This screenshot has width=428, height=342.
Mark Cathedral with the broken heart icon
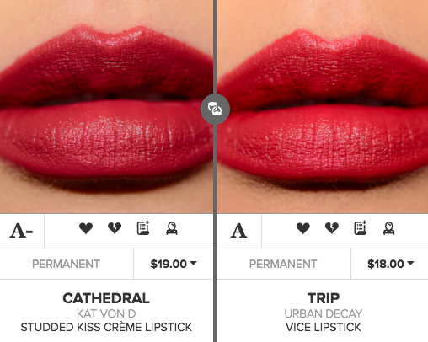tap(115, 228)
